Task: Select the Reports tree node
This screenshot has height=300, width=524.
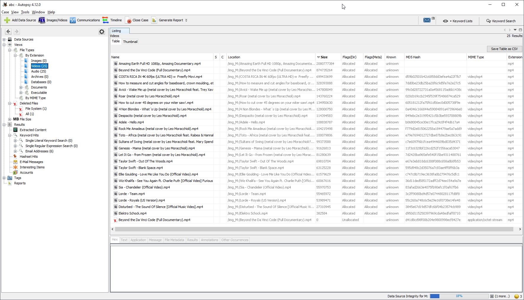Action: pyautogui.click(x=20, y=183)
